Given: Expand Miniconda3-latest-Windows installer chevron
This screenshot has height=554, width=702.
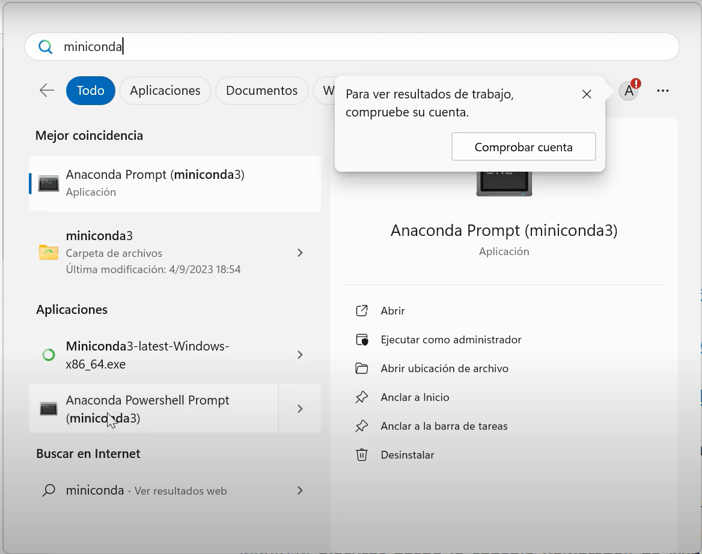Looking at the screenshot, I should (300, 355).
